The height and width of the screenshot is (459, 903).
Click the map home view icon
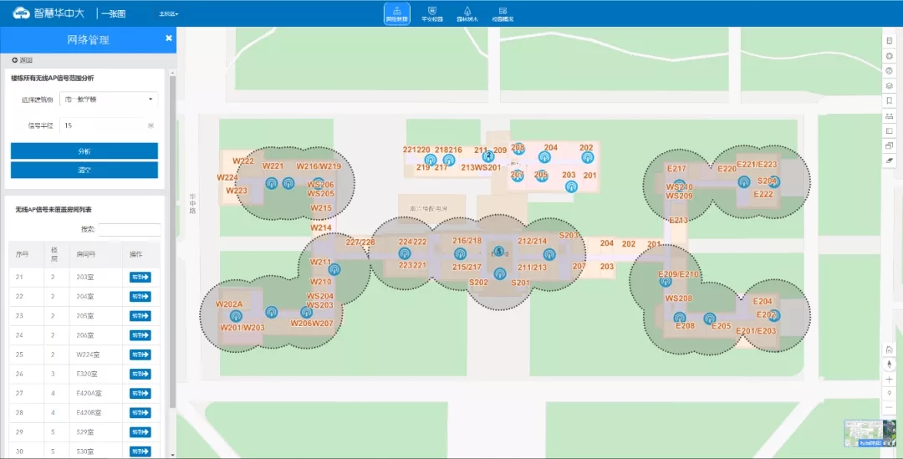(889, 349)
